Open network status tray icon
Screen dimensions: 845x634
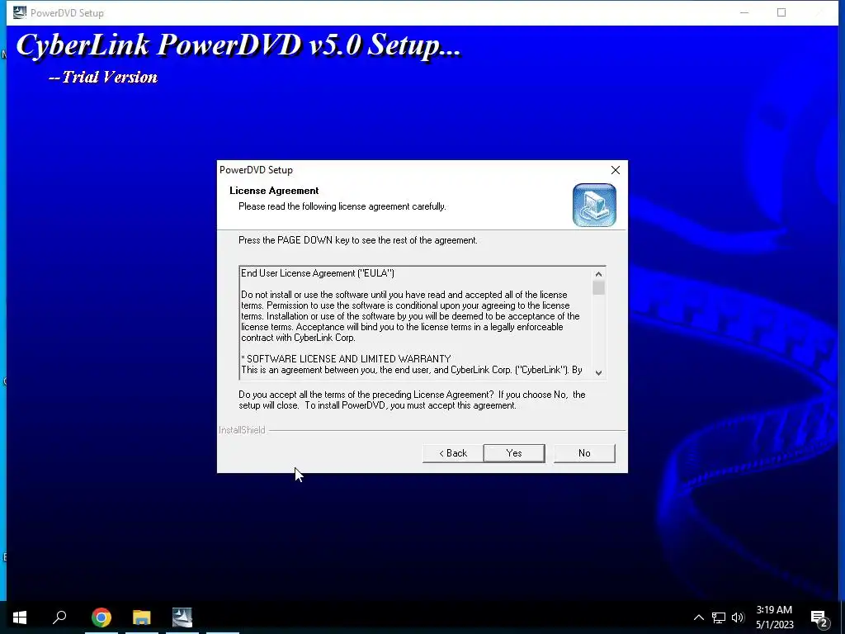[x=719, y=617]
